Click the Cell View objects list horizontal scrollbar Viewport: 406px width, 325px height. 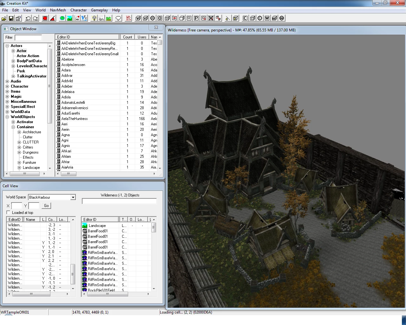[x=107, y=294]
